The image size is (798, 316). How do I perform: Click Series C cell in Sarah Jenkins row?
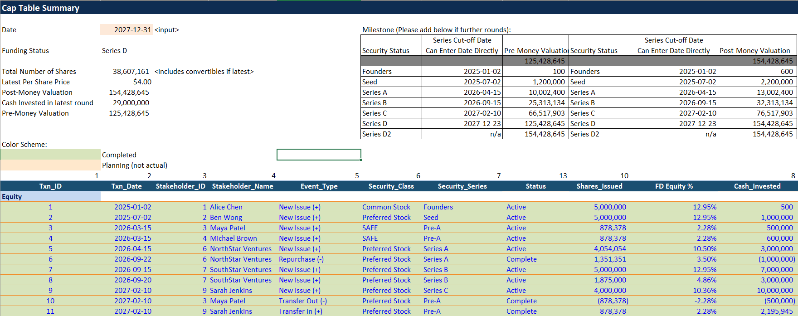462,291
